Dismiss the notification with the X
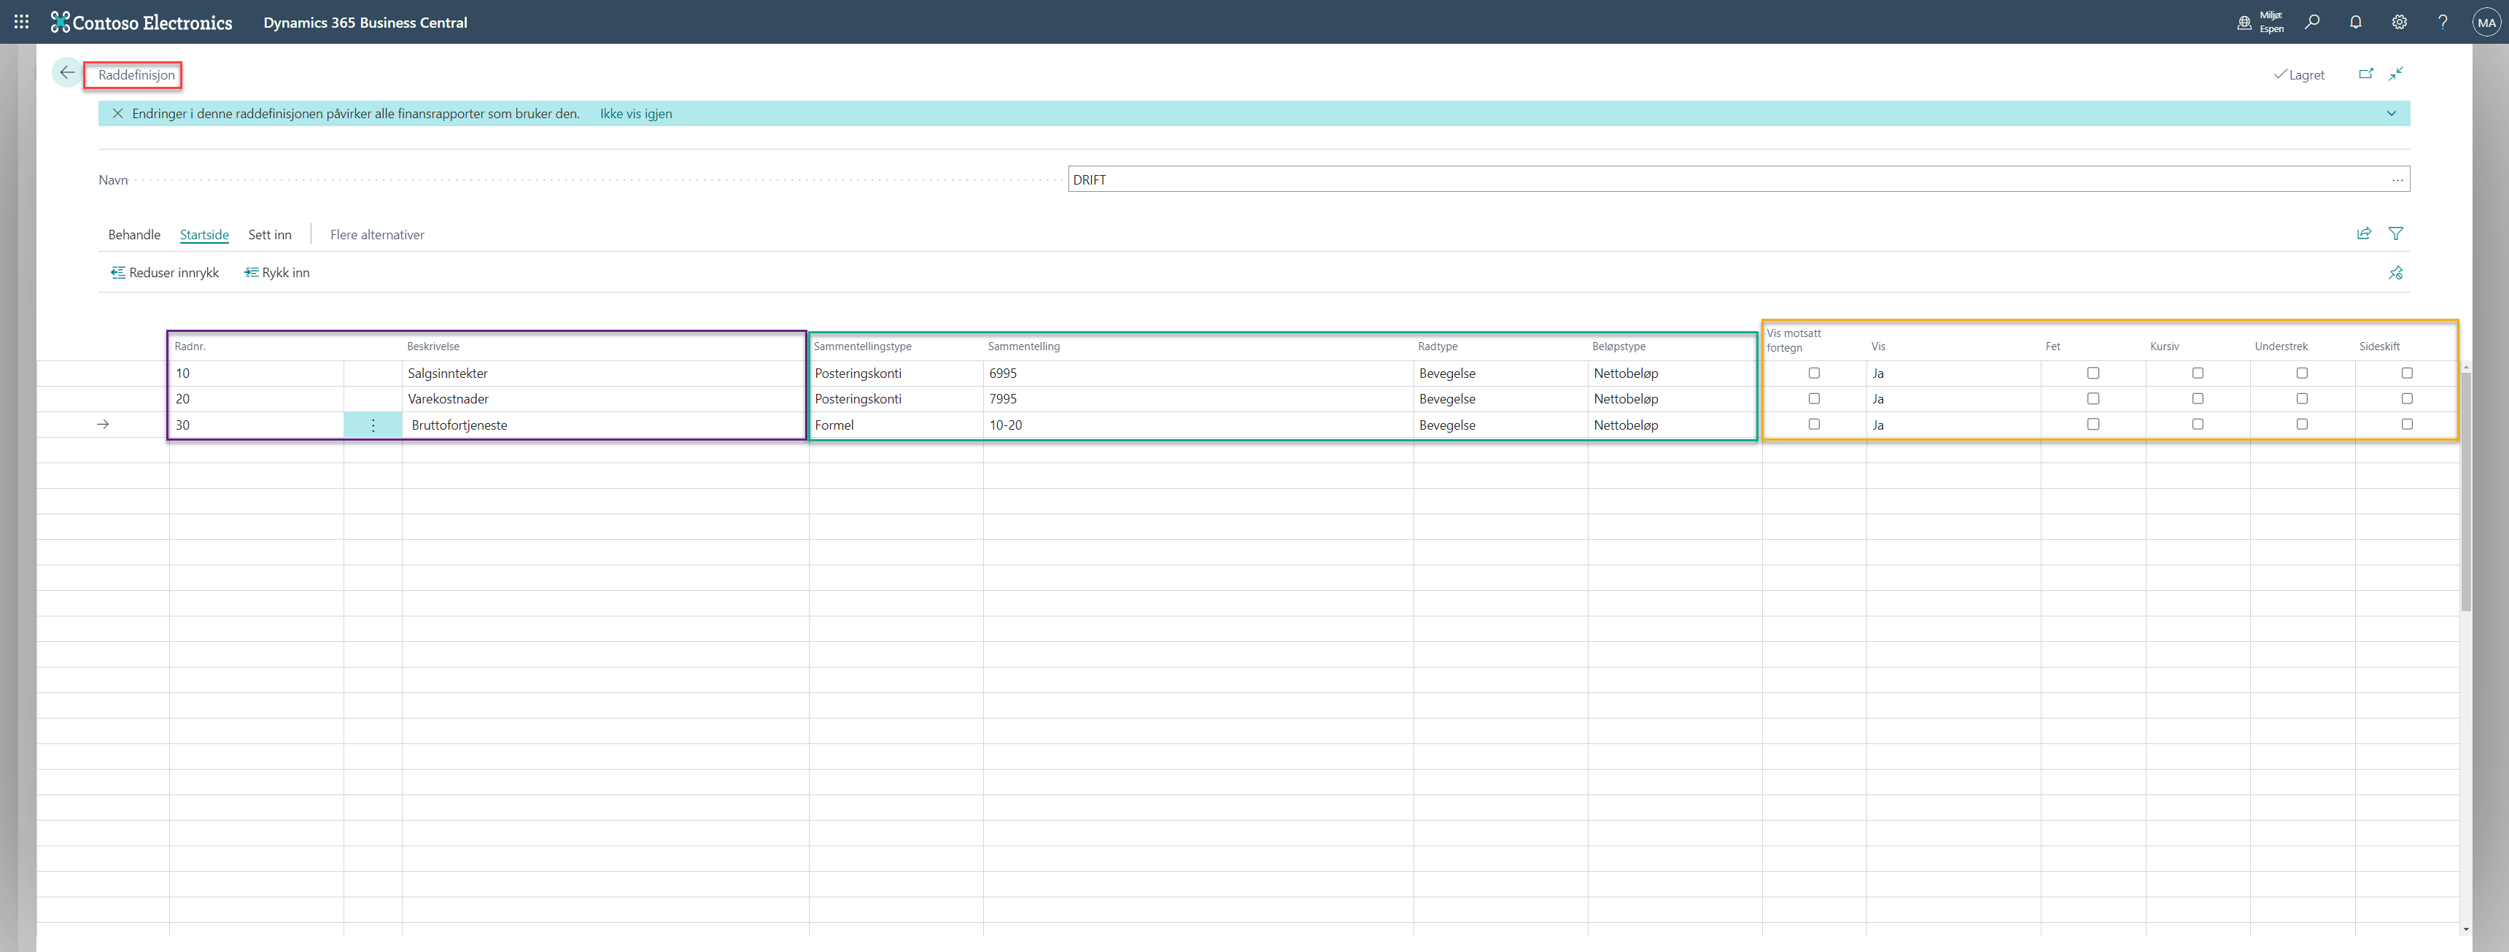The image size is (2509, 952). tap(117, 113)
